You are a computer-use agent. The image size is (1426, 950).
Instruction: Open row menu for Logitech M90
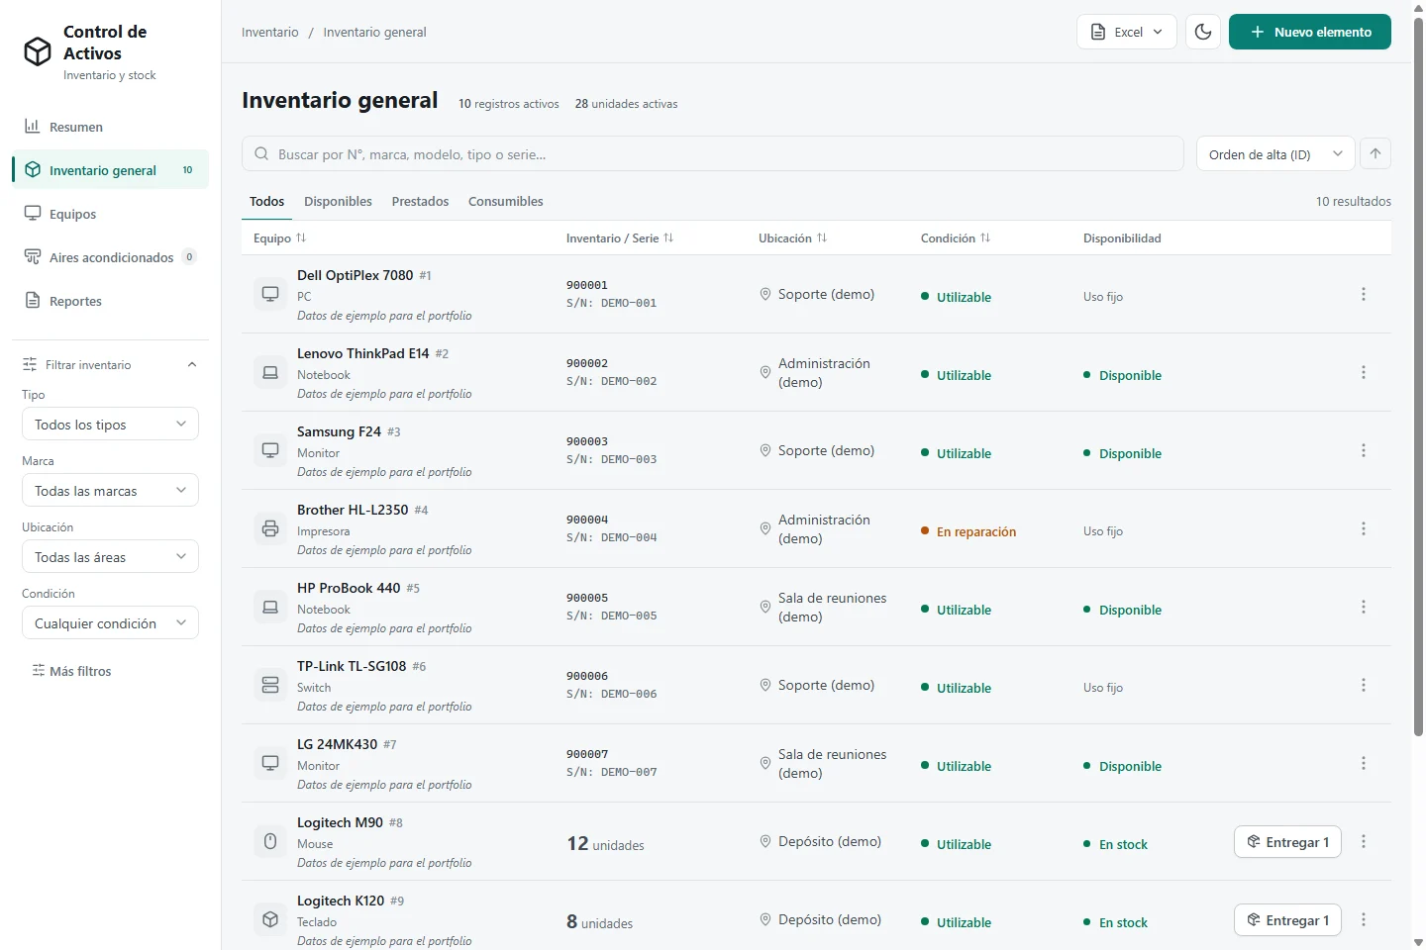point(1364,841)
